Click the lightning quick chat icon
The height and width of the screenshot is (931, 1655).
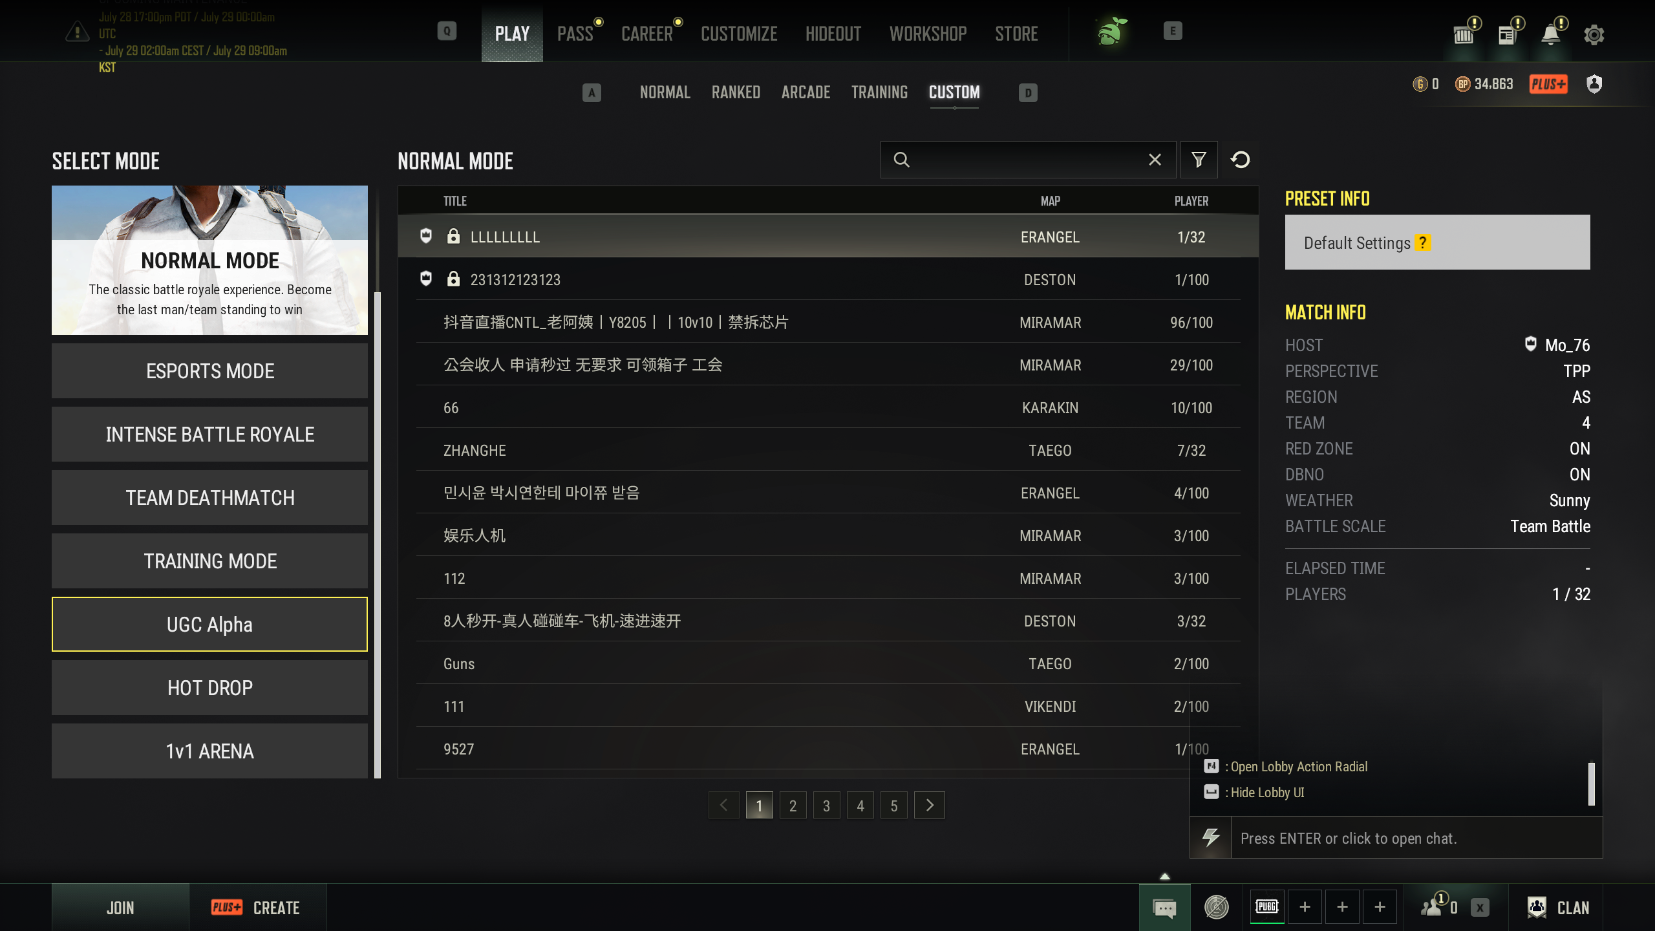coord(1210,838)
